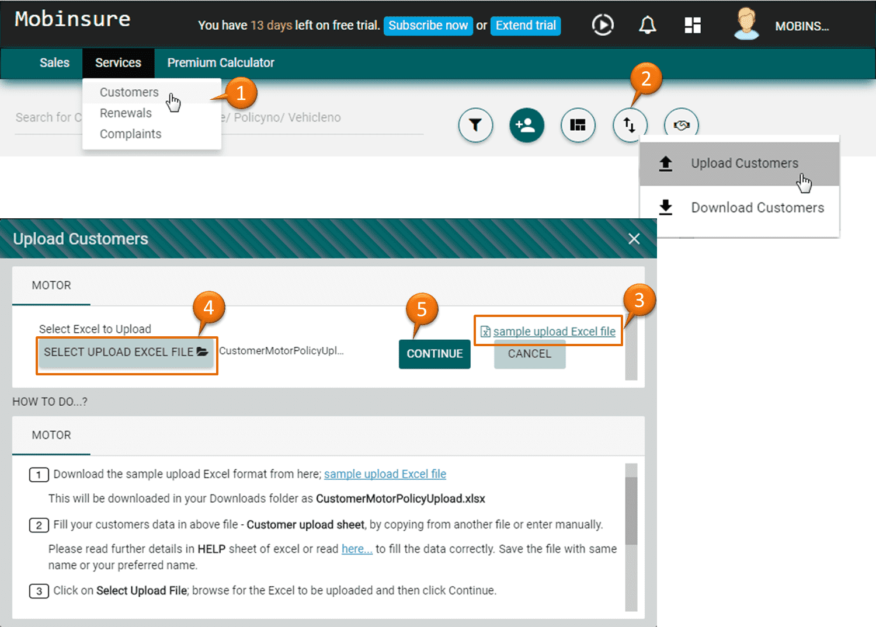Click the user profile avatar
876x627 pixels.
point(746,24)
